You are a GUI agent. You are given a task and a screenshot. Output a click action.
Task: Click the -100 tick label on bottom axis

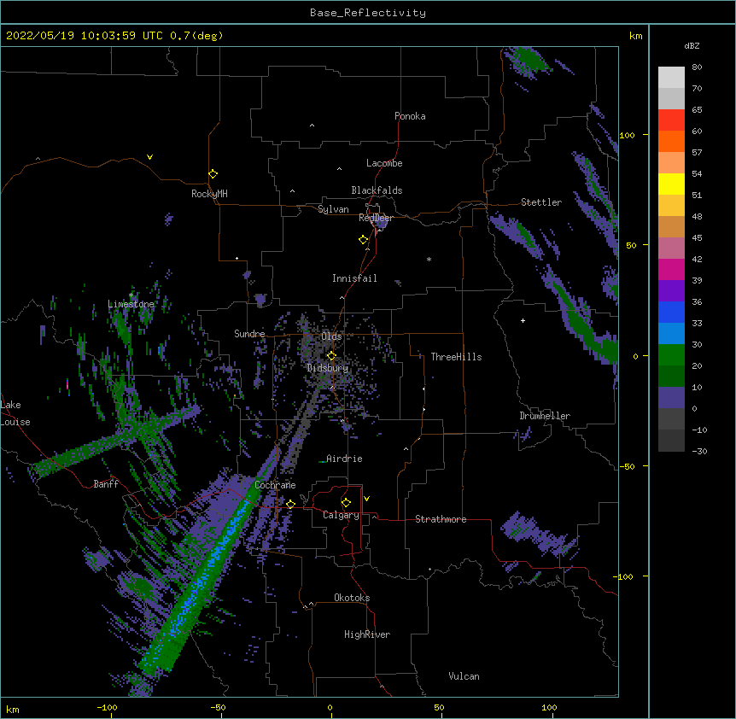pyautogui.click(x=107, y=707)
